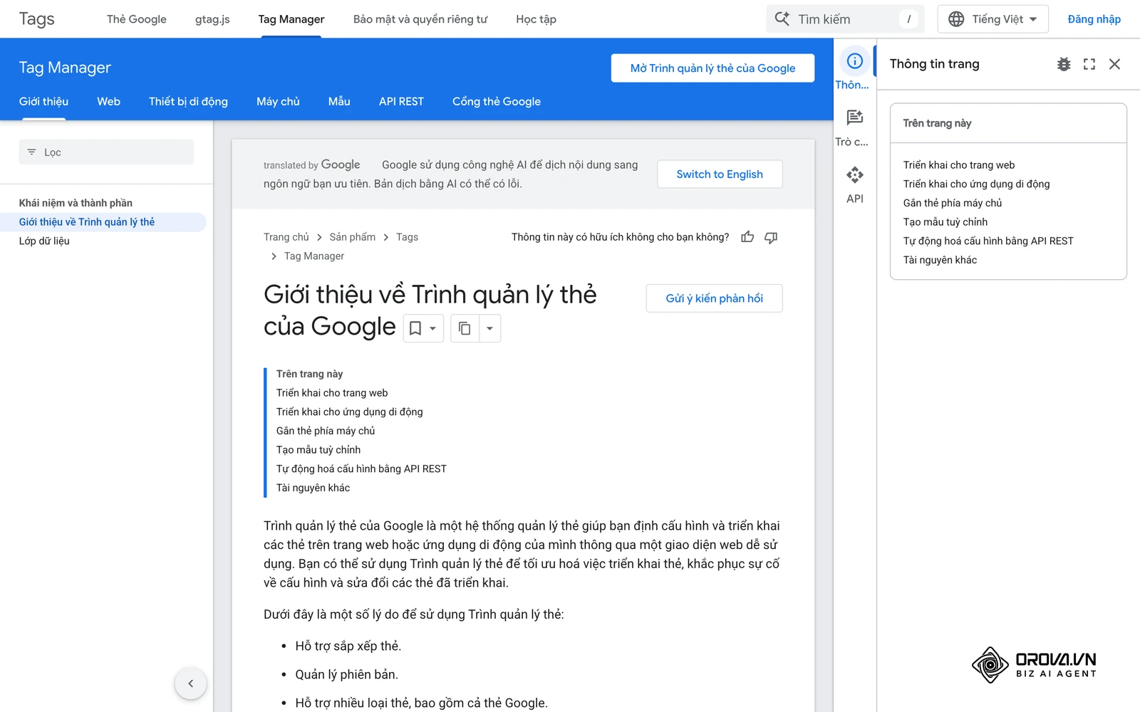Viewport: 1140px width, 712px height.
Task: Jump to Triển khai cho ứng dụng di động in article
Action: coord(349,412)
